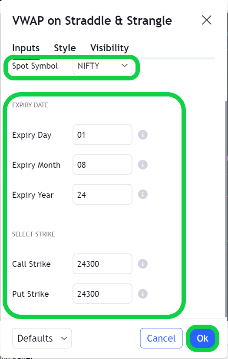
Task: Select the Expiry Month input field
Action: click(x=102, y=165)
